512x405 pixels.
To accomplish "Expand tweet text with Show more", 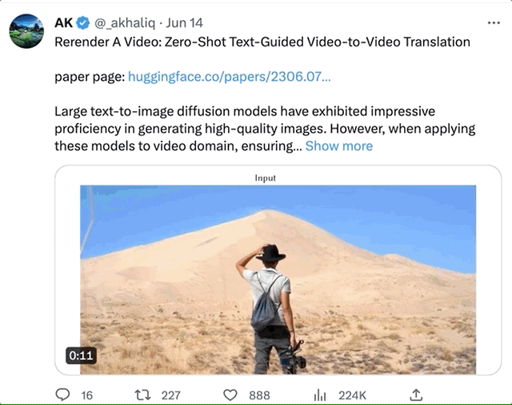I will [x=339, y=146].
